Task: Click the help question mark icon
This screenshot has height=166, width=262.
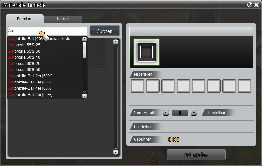Action: (x=250, y=5)
